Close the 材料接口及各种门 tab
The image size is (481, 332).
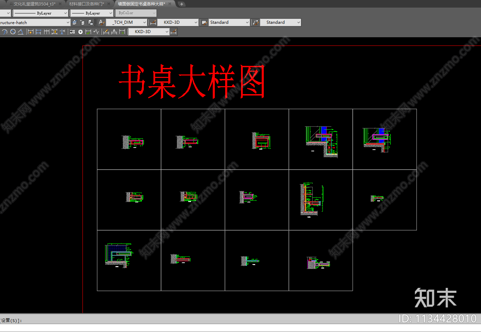coord(109,4)
